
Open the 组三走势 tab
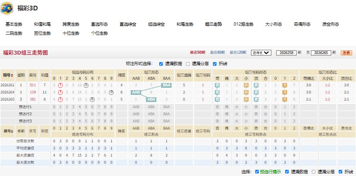coord(213,24)
